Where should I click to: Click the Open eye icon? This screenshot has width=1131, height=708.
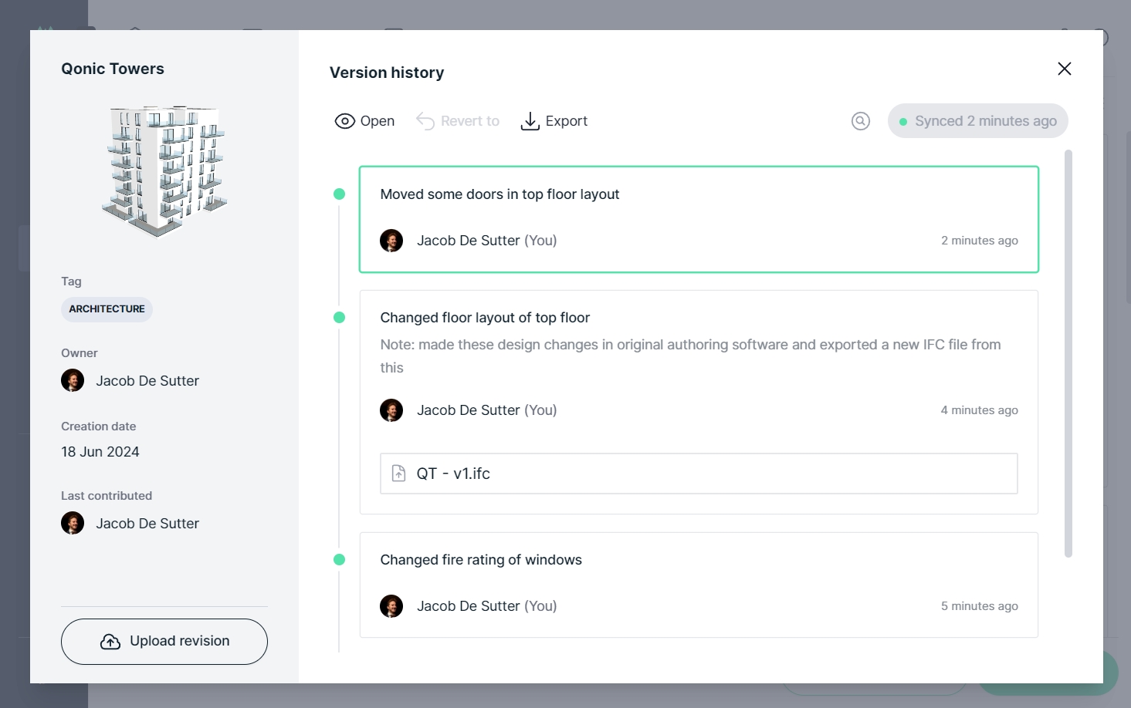(344, 121)
